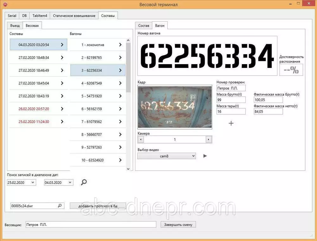Open the Въезд tab

(x=15, y=26)
